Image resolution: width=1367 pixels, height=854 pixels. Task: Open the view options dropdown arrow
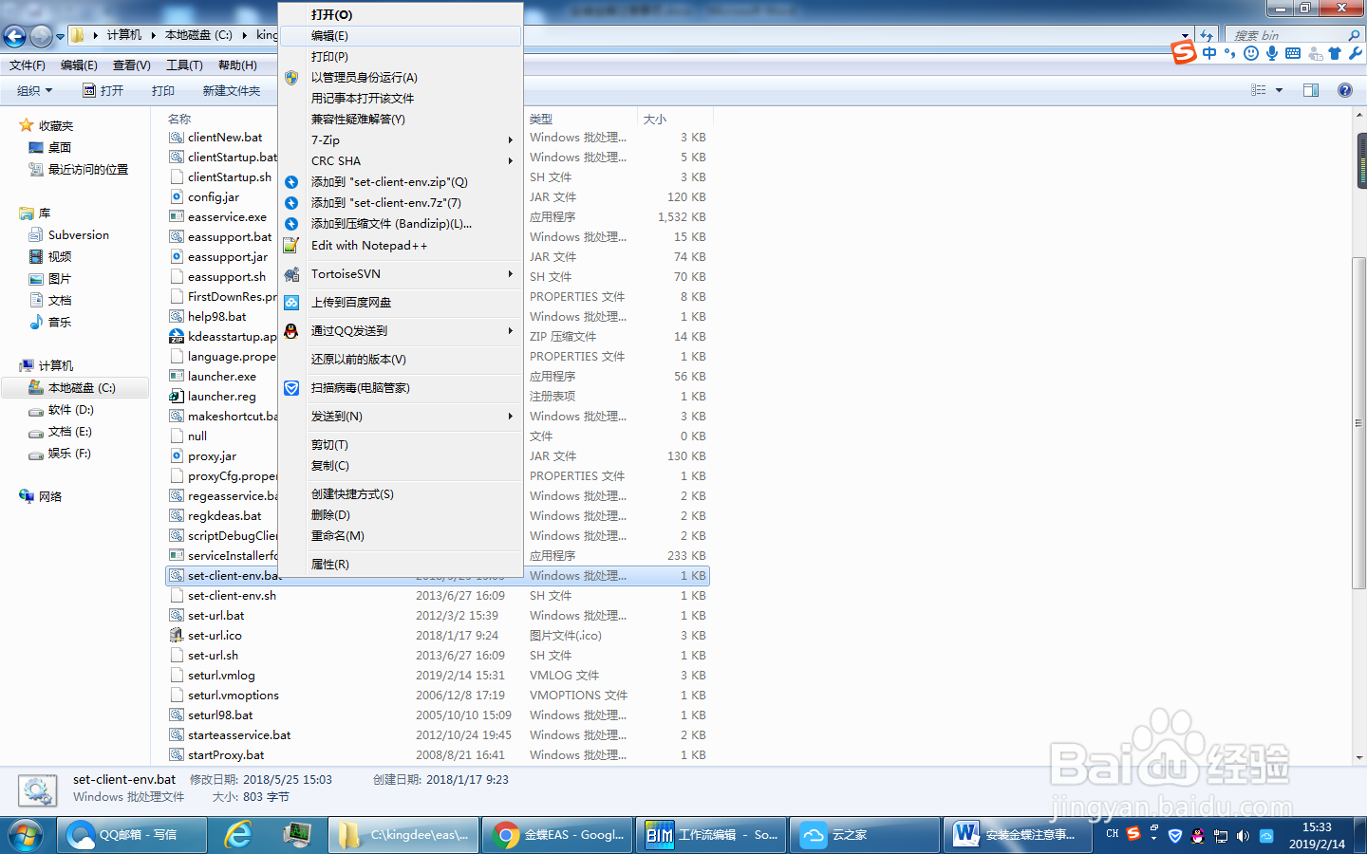tap(1279, 90)
